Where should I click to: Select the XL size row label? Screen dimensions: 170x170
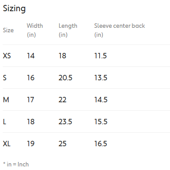7,144
